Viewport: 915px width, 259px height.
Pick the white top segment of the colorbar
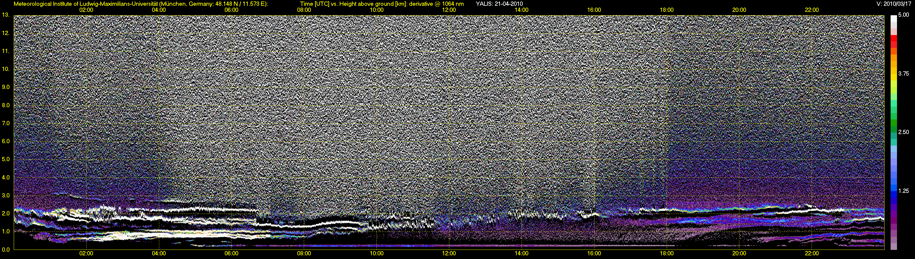tap(894, 19)
